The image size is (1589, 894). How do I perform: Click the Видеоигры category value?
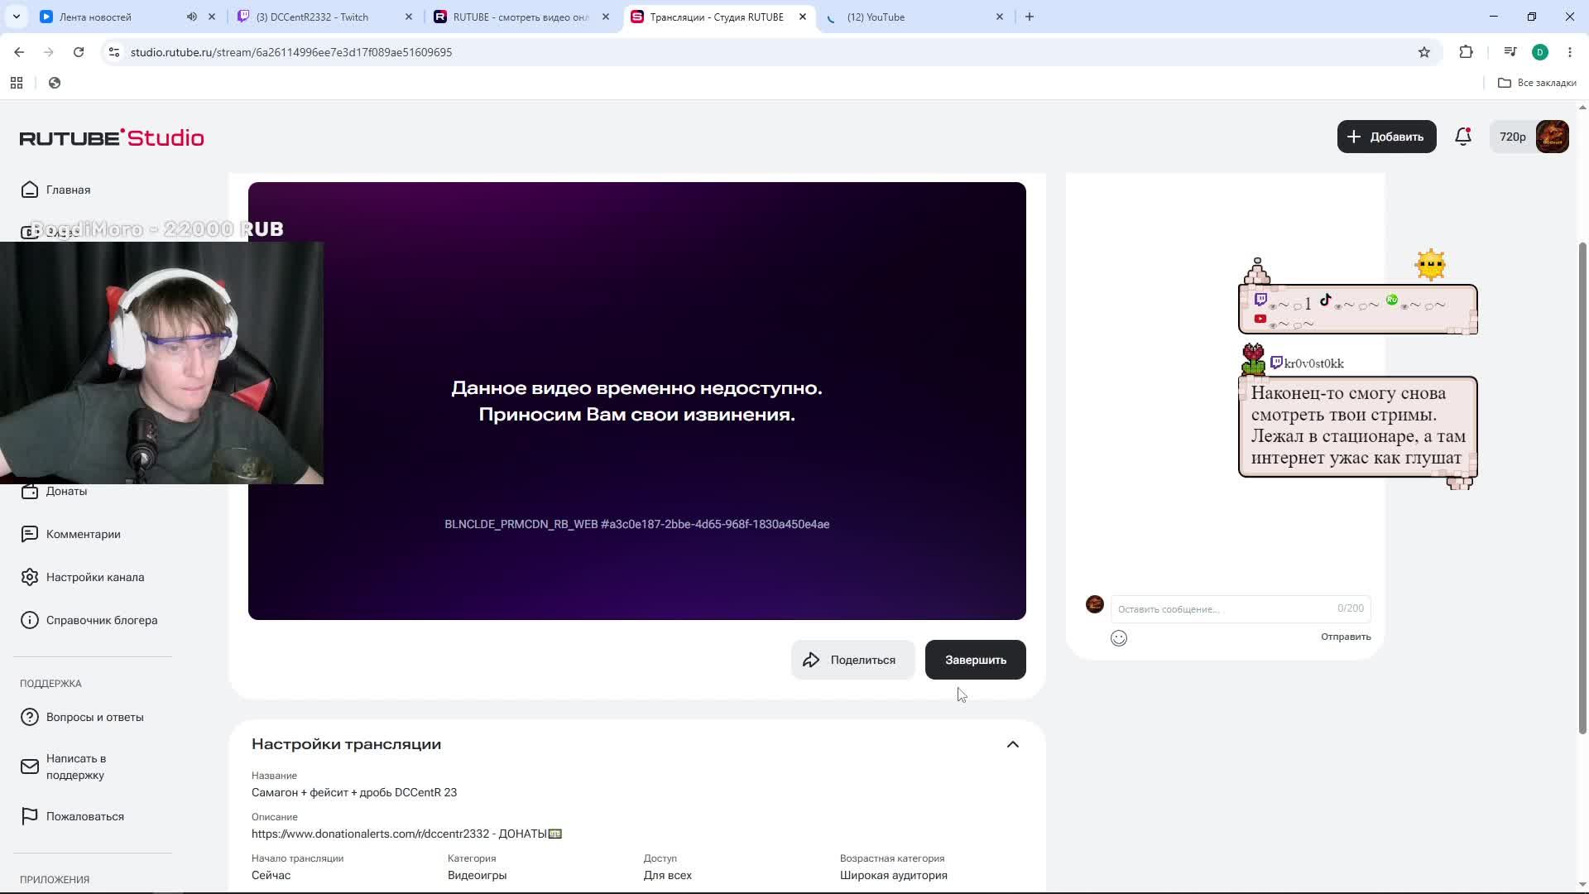click(x=477, y=875)
